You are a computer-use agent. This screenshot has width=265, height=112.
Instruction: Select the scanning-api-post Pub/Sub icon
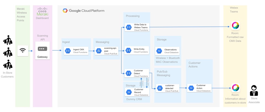[99, 51]
